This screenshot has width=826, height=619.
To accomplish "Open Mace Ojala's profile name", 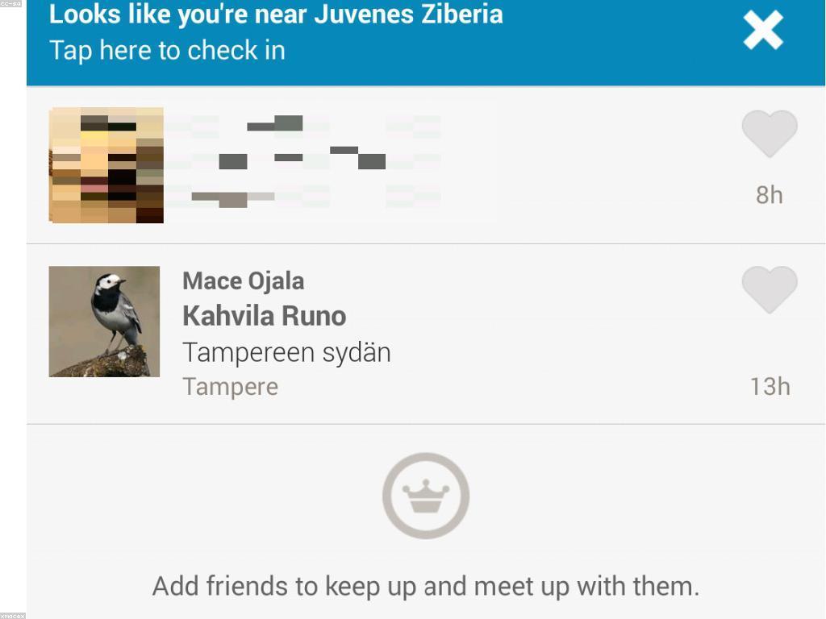I will (243, 281).
